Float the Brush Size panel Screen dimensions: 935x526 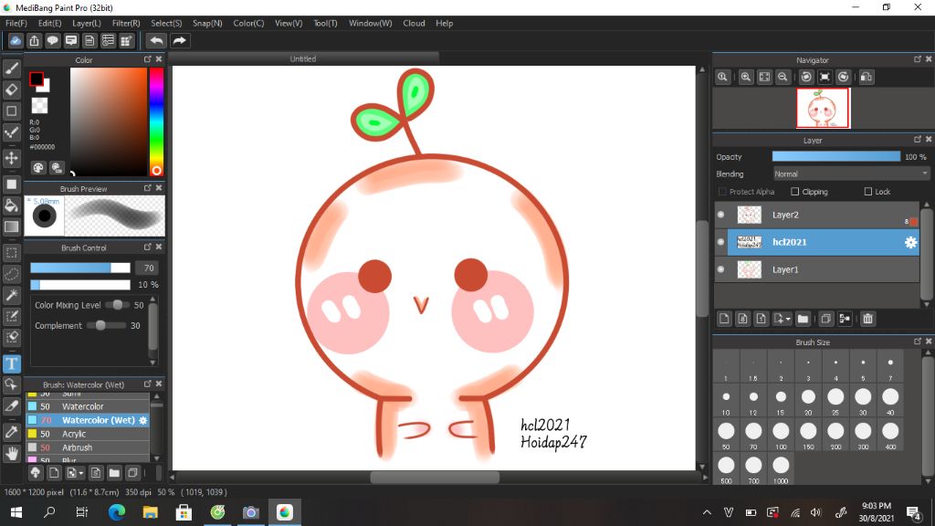pyautogui.click(x=917, y=342)
